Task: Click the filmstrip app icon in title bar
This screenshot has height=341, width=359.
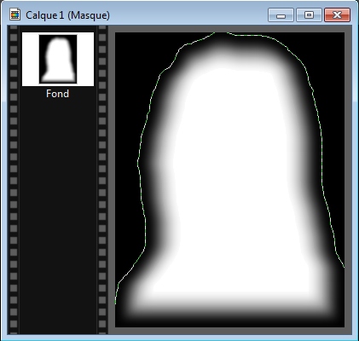Action: (x=14, y=14)
